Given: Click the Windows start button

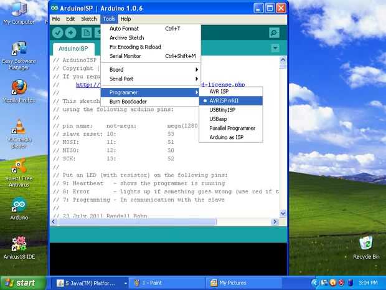Looking at the screenshot, I should (23, 283).
